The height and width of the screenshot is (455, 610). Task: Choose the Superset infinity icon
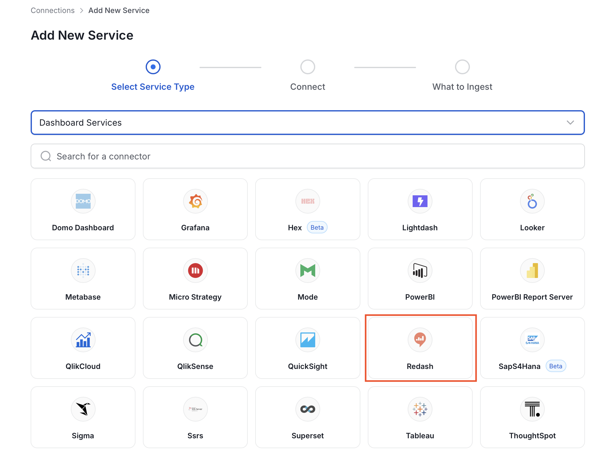tap(308, 409)
